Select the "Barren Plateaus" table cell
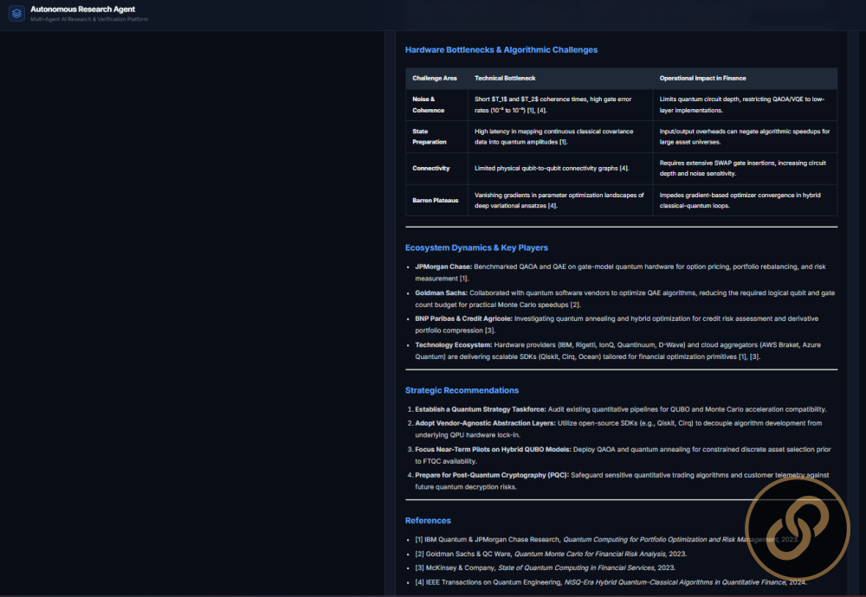The width and height of the screenshot is (866, 597). coord(436,200)
